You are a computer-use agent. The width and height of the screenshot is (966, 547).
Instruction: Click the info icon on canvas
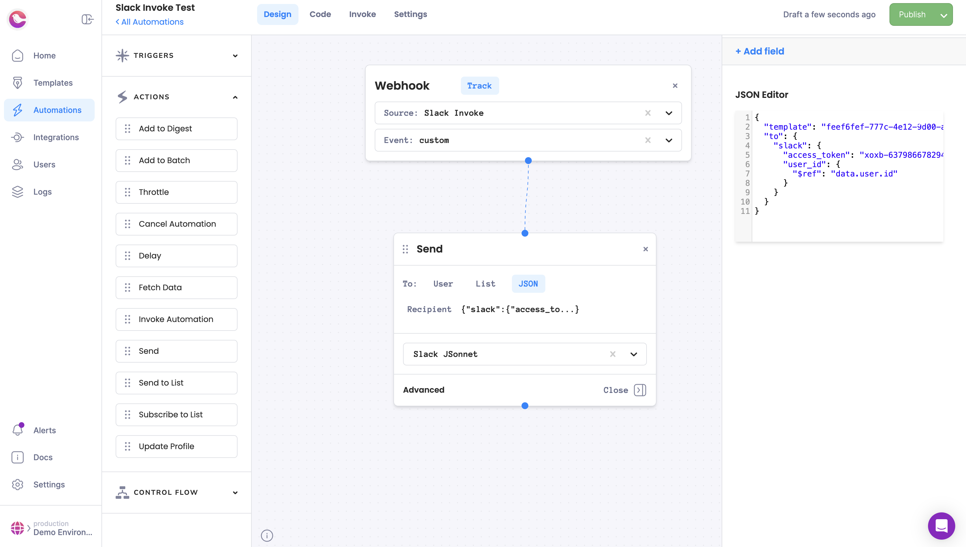[x=267, y=535]
